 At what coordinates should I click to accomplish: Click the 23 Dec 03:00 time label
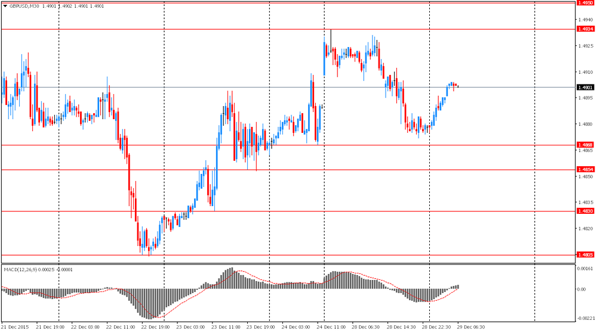pyautogui.click(x=190, y=327)
